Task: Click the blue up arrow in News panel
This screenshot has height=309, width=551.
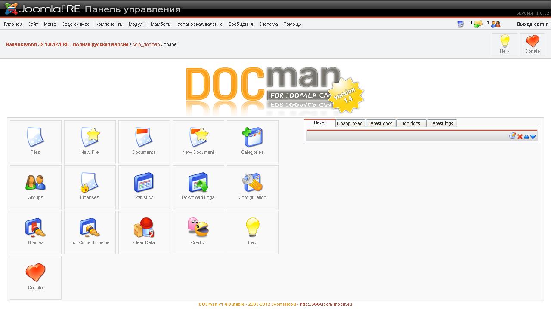Action: click(x=526, y=137)
